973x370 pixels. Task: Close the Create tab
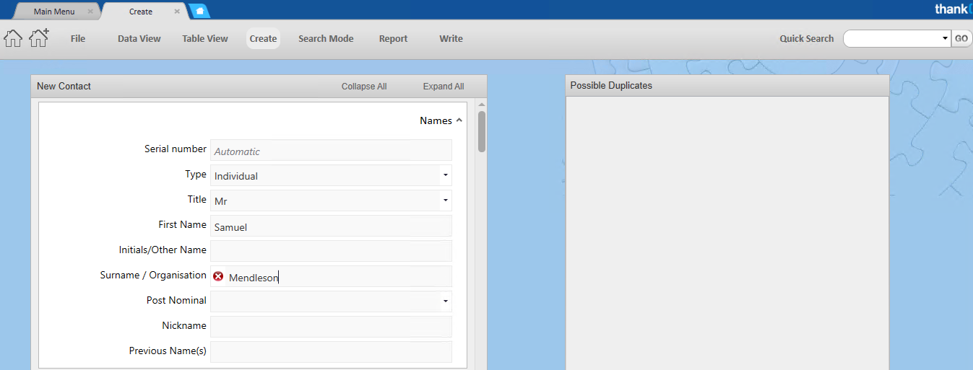tap(177, 12)
